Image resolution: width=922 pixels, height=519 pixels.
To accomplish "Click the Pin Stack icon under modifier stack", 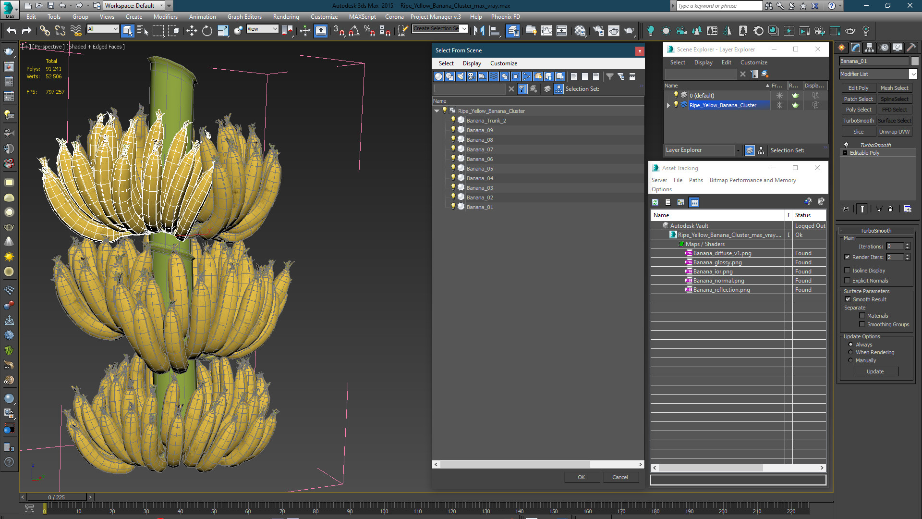I will coord(846,209).
